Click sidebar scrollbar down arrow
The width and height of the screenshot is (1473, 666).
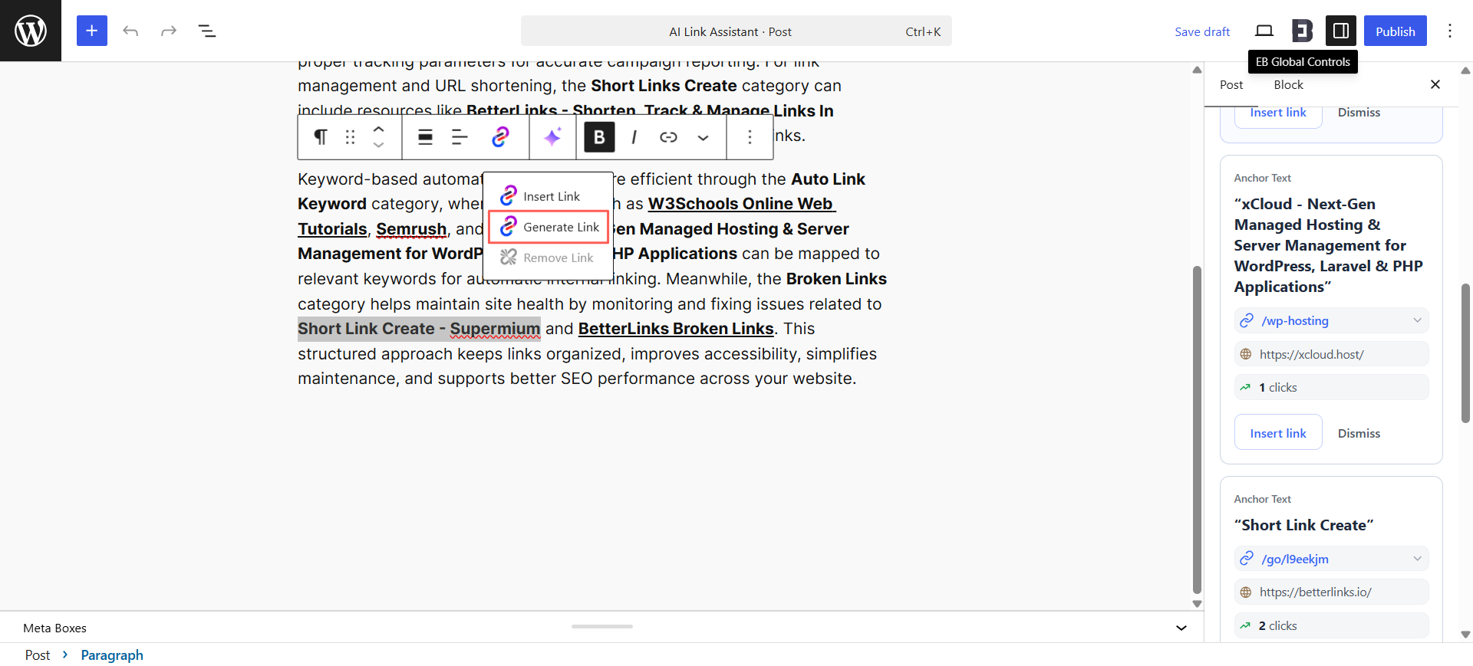1465,635
